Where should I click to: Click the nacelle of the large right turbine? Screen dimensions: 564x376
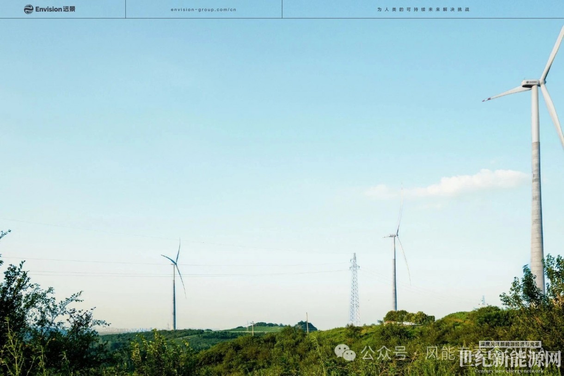pyautogui.click(x=531, y=84)
